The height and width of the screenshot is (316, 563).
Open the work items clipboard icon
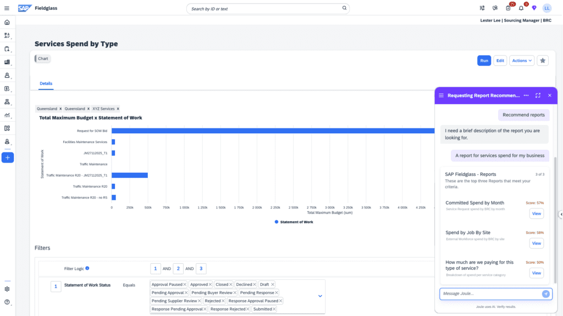pyautogui.click(x=509, y=8)
